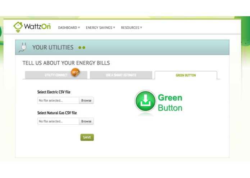Click the Tell Us About Your Energy Bills heading

(x=66, y=63)
